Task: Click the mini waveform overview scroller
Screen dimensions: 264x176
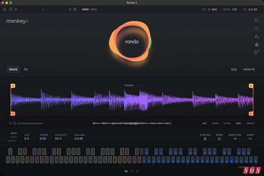Action: point(132,124)
